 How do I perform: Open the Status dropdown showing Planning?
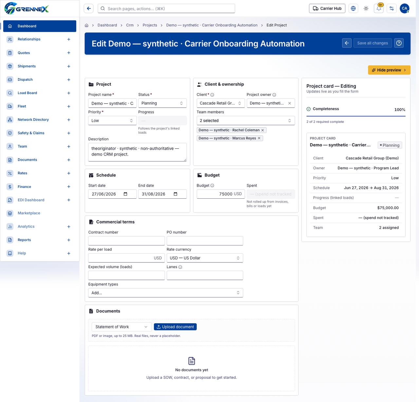coord(162,103)
